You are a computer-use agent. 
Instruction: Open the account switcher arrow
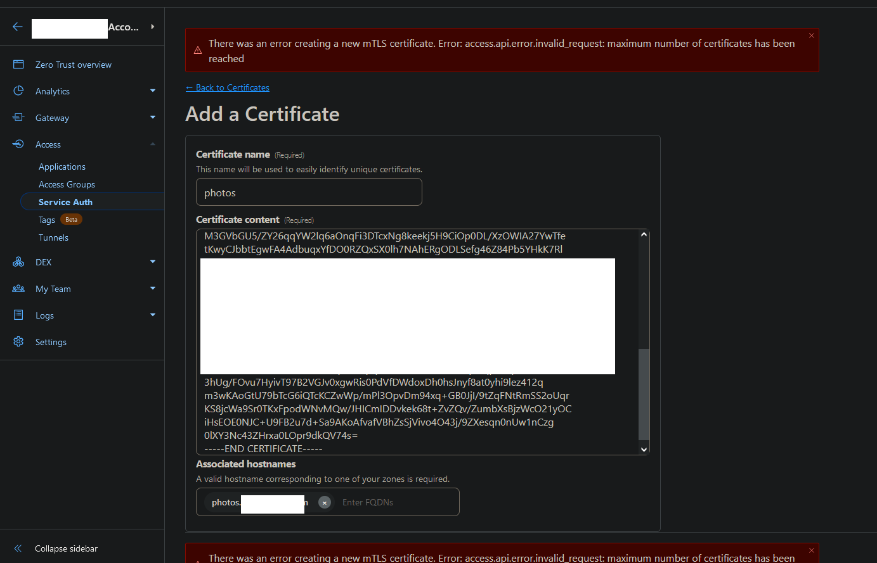point(153,27)
